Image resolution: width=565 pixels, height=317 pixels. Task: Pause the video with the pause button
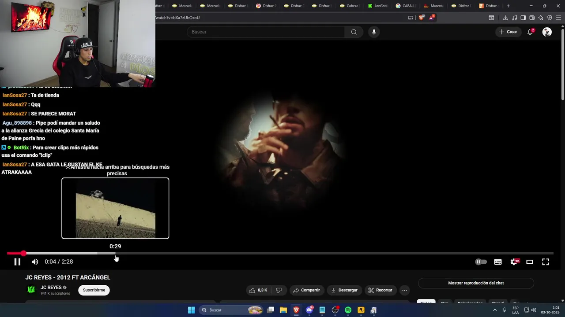17,262
